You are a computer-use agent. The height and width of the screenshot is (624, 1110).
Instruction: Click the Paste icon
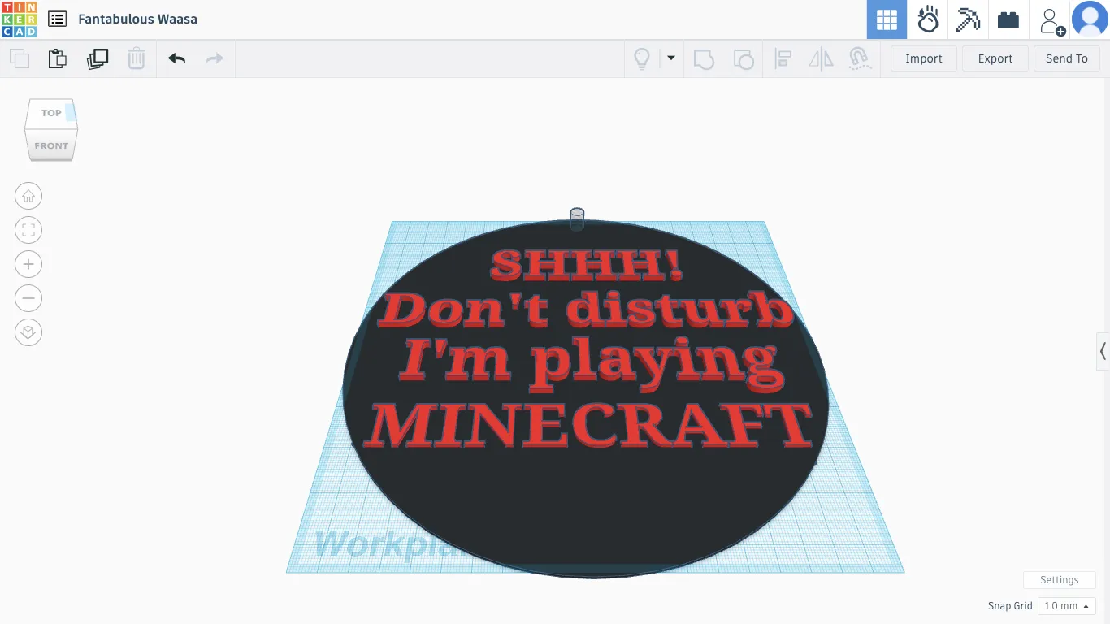click(57, 58)
